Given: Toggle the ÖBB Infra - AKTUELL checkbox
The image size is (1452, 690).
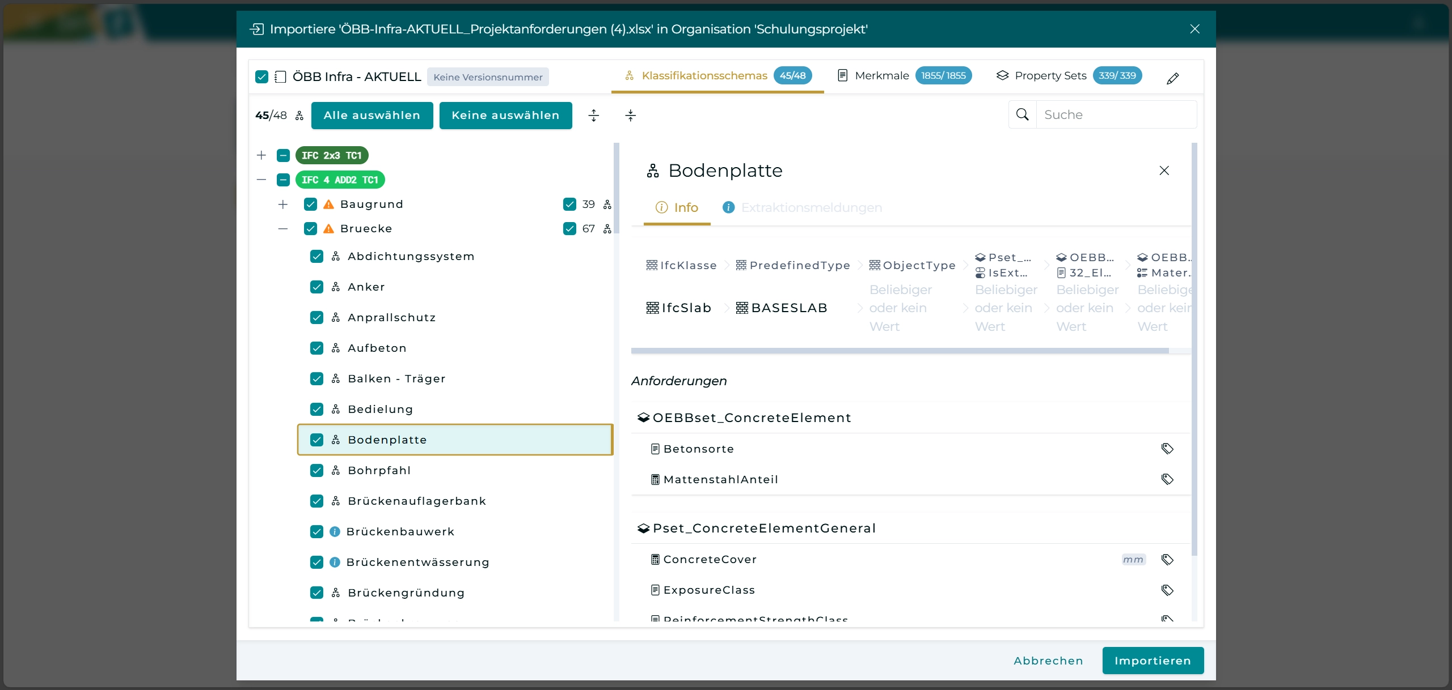Looking at the screenshot, I should 261,77.
